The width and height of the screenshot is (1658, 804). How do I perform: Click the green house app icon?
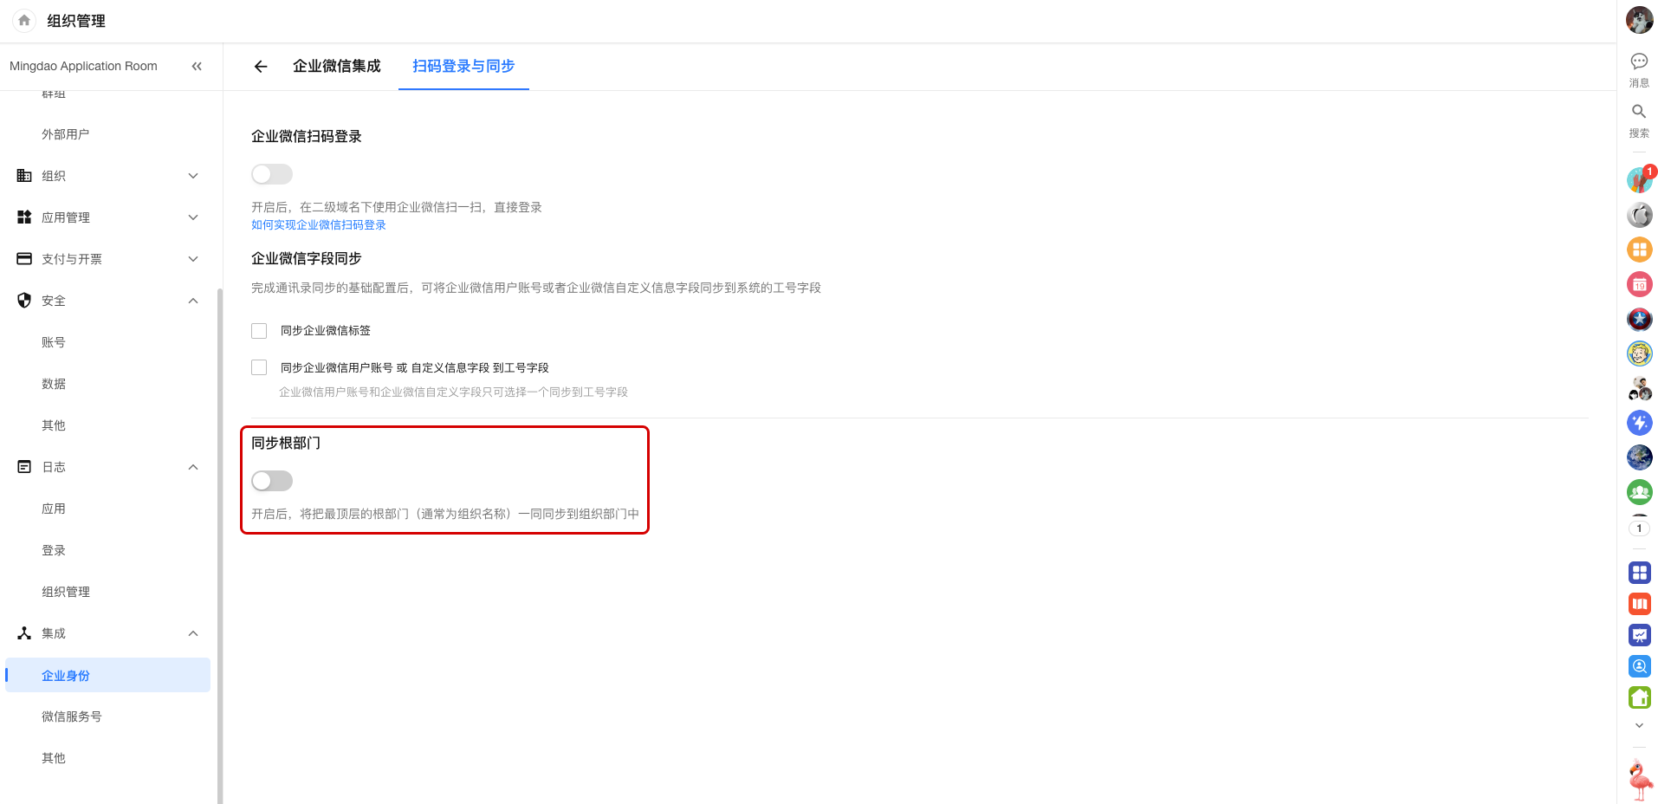coord(1639,697)
